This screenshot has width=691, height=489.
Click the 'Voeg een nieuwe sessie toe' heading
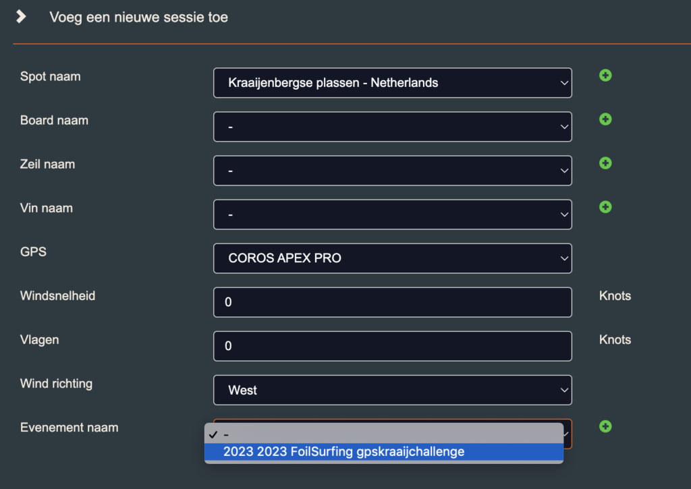pyautogui.click(x=138, y=17)
